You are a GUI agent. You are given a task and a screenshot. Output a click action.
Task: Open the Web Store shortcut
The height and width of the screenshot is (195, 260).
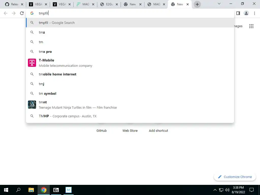click(x=130, y=131)
